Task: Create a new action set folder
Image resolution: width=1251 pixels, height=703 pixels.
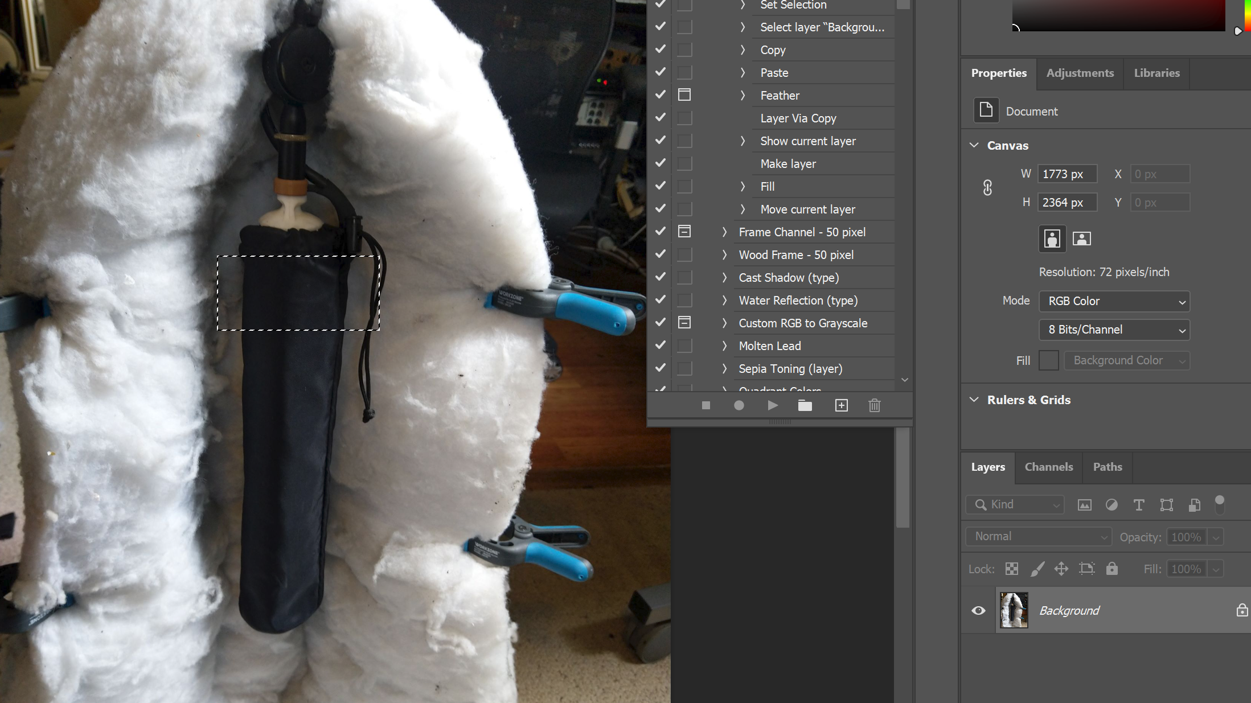Action: tap(805, 405)
